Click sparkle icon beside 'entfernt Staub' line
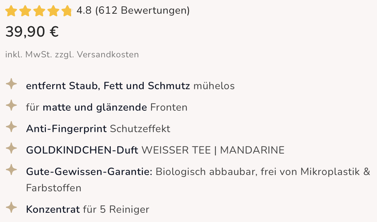The image size is (377, 222). [x=11, y=84]
